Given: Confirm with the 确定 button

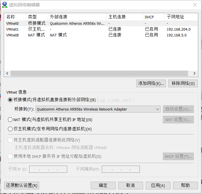Looking at the screenshot, I should click(103, 186).
